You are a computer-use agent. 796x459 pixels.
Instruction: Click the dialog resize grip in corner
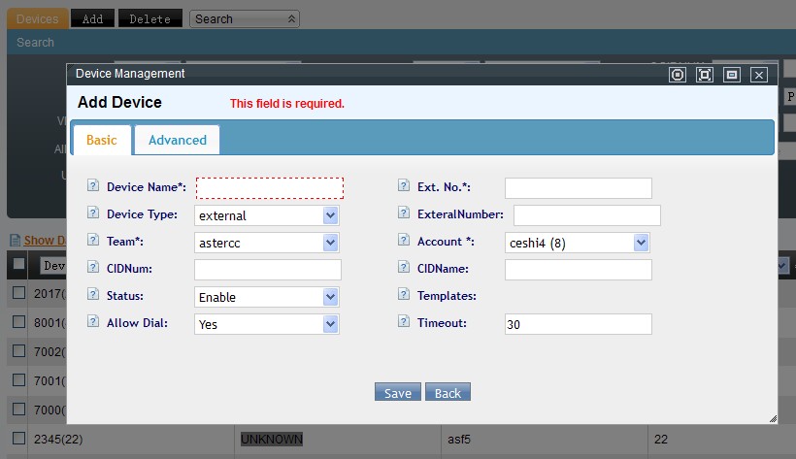pyautogui.click(x=773, y=418)
